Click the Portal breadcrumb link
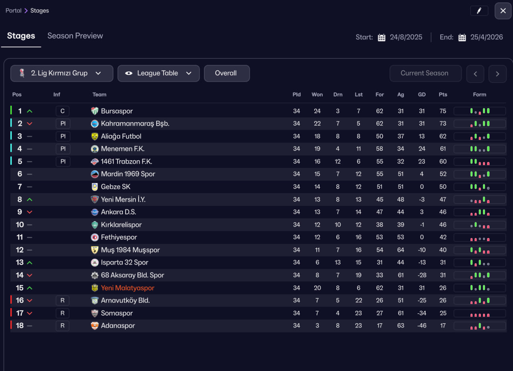513x371 pixels. 13,10
